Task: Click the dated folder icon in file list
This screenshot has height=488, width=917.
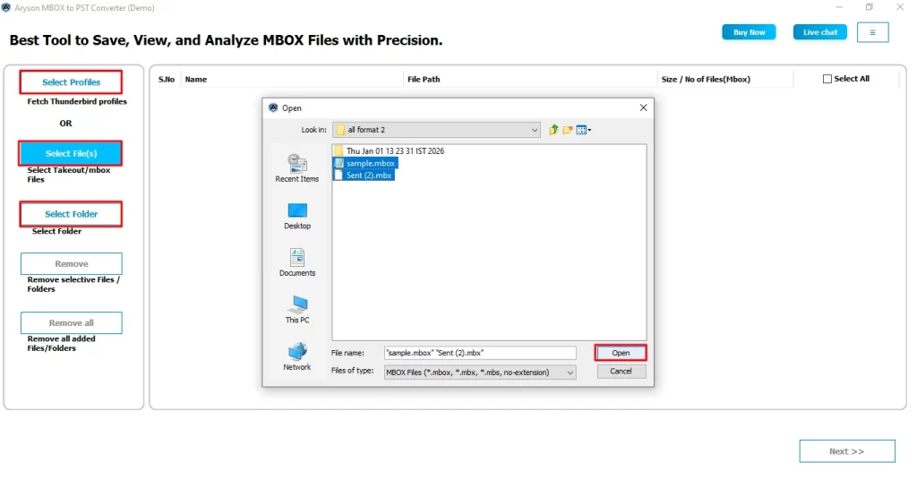Action: point(339,150)
